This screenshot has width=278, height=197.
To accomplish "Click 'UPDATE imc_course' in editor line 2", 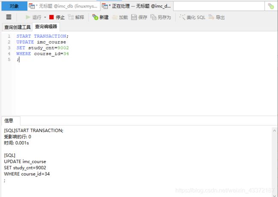I will click(x=41, y=42).
